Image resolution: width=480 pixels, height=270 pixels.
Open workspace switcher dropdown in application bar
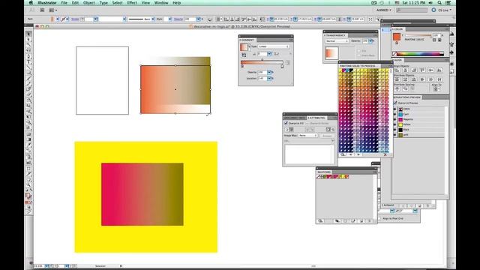tap(383, 10)
